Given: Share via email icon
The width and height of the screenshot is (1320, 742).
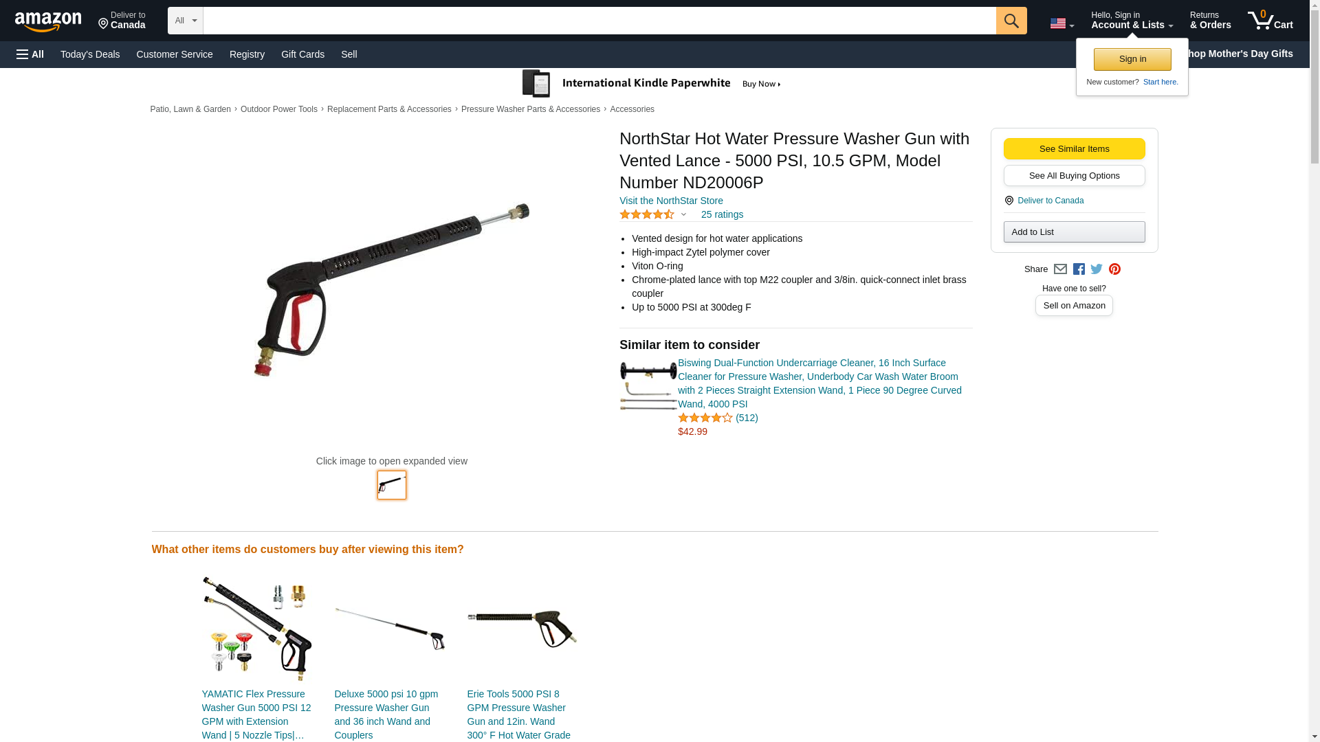Looking at the screenshot, I should coord(1060,269).
